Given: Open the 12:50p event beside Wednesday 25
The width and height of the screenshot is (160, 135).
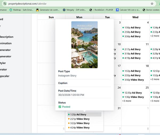Looking at the screenshot, I should click(x=155, y=93).
